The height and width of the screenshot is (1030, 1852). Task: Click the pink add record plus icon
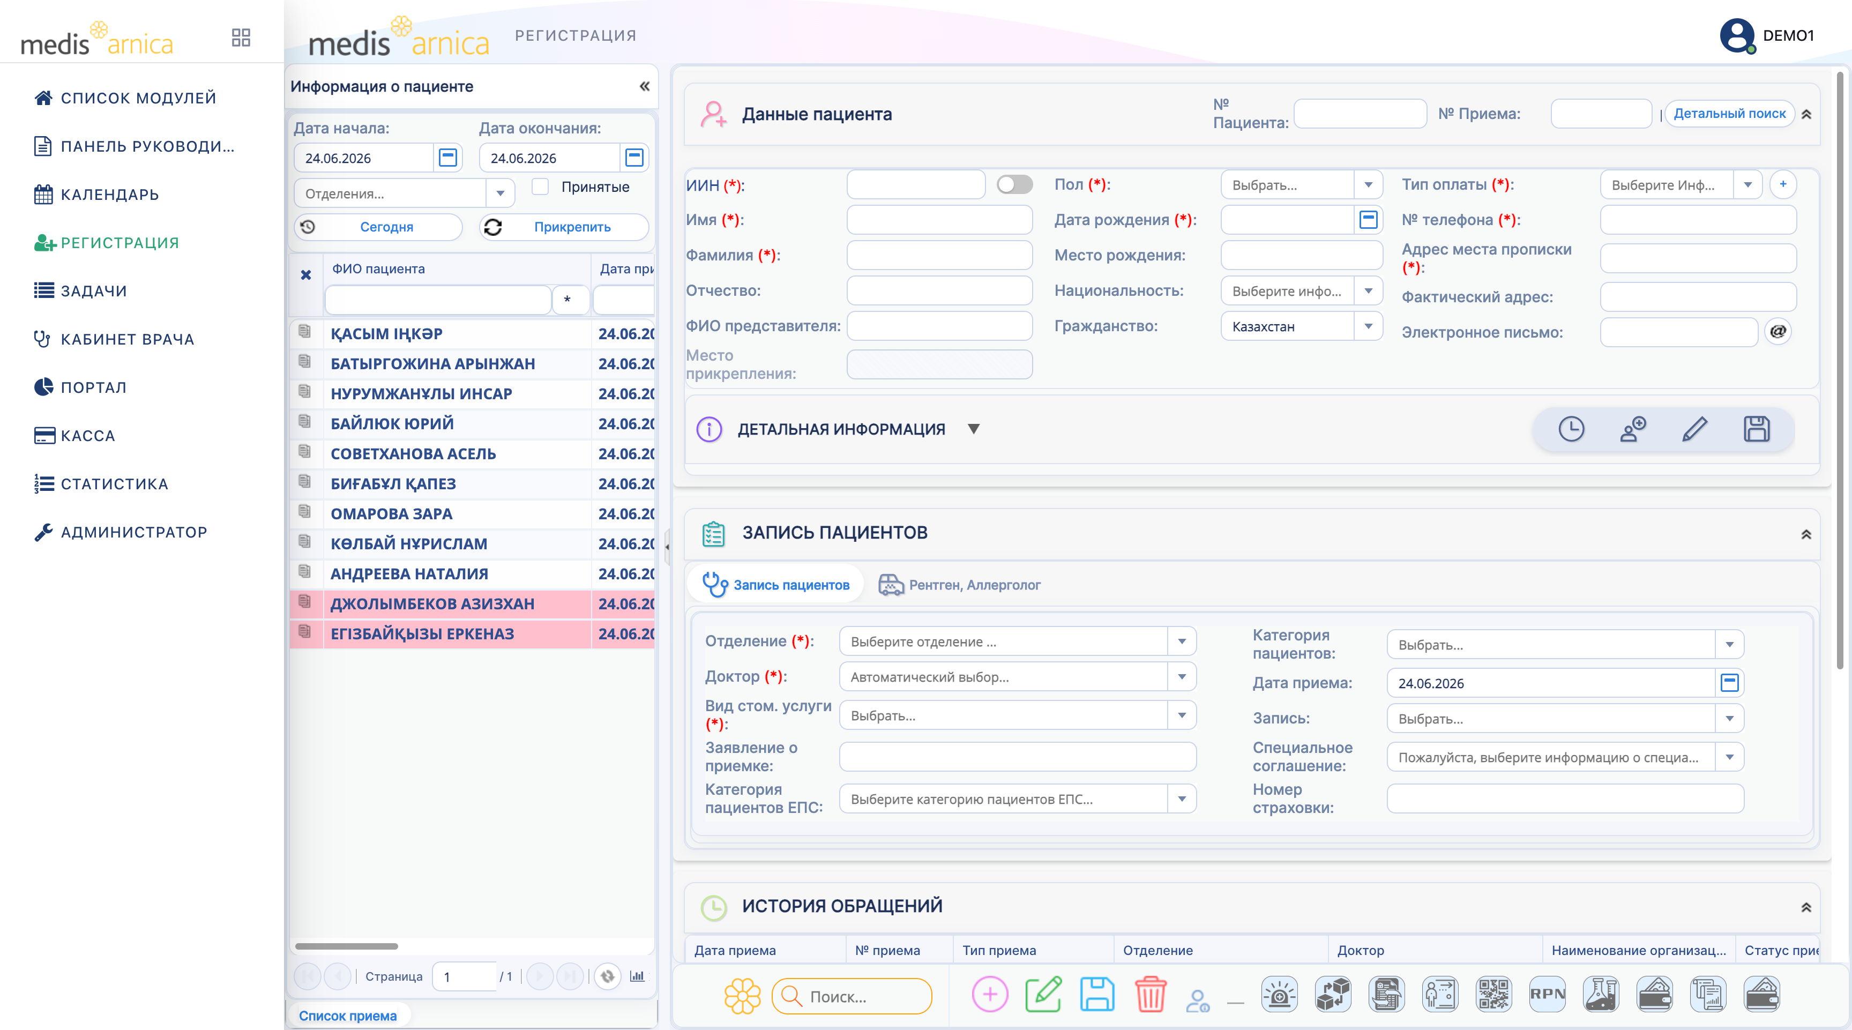pyautogui.click(x=990, y=995)
